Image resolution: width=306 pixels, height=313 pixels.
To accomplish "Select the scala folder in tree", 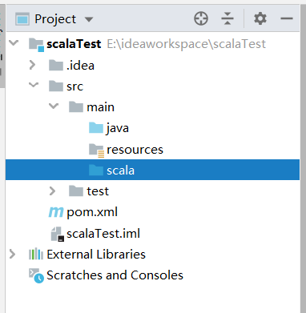I will tap(152, 170).
